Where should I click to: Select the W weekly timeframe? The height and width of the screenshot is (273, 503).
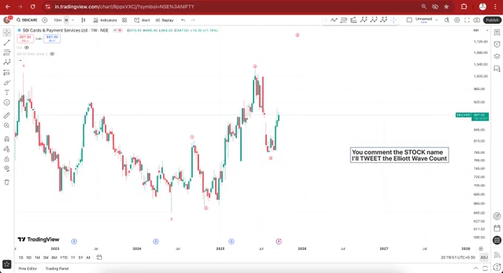coord(67,20)
